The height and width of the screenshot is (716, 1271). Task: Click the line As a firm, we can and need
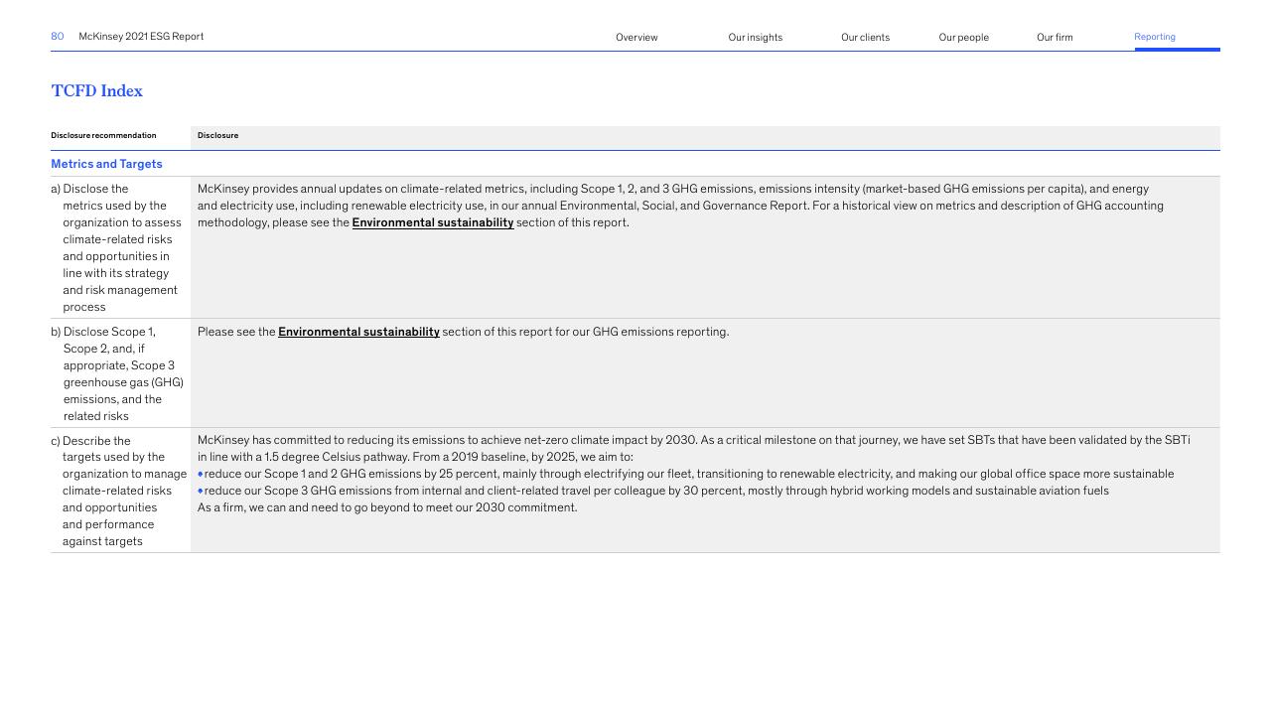coord(387,507)
